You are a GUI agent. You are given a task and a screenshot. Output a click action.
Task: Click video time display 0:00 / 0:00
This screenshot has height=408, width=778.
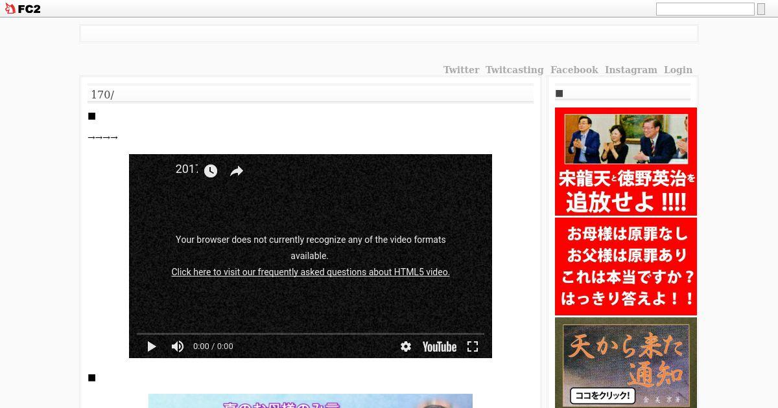click(x=213, y=346)
